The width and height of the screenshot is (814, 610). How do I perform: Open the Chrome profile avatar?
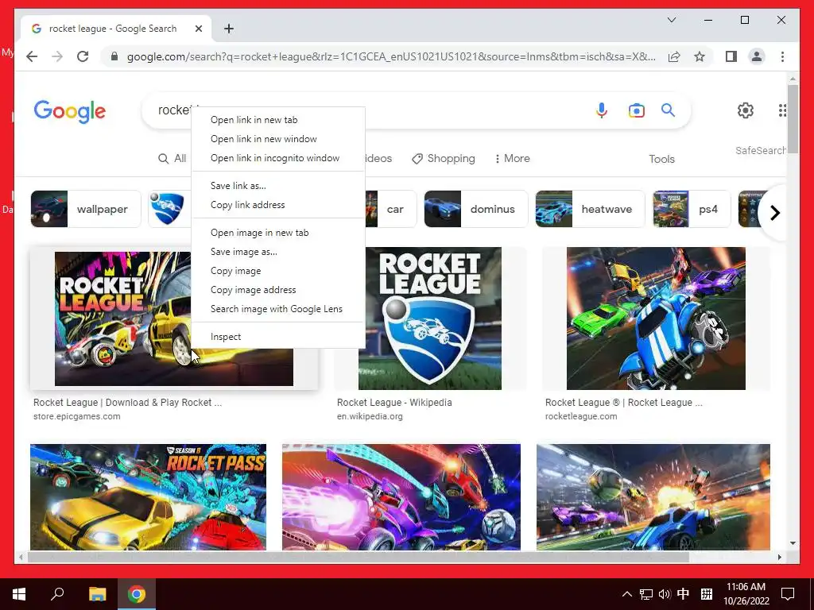[757, 56]
